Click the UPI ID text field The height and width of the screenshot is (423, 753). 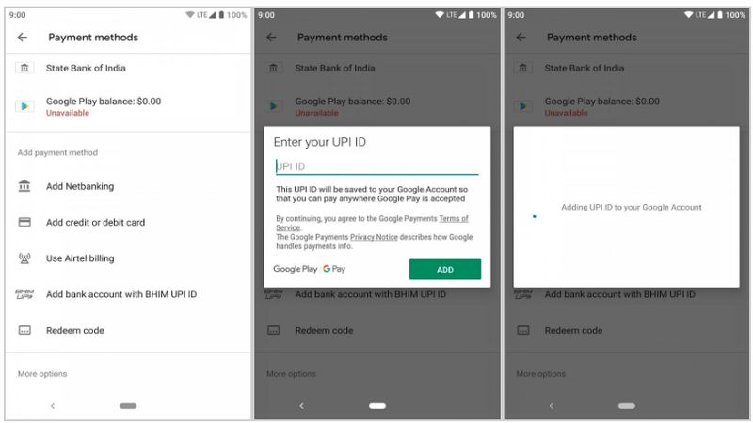tap(377, 166)
